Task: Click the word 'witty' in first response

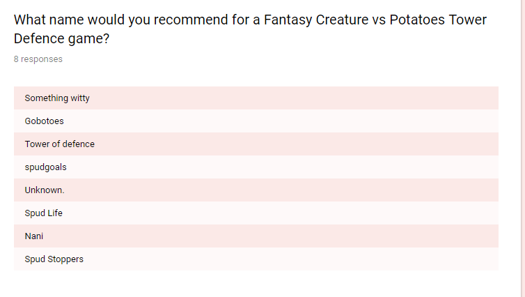Action: (80, 98)
